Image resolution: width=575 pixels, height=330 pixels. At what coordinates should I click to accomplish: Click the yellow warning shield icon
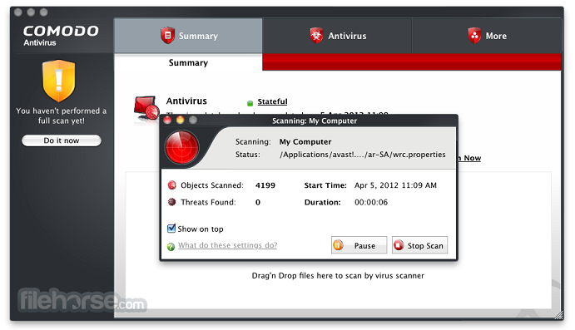(59, 81)
